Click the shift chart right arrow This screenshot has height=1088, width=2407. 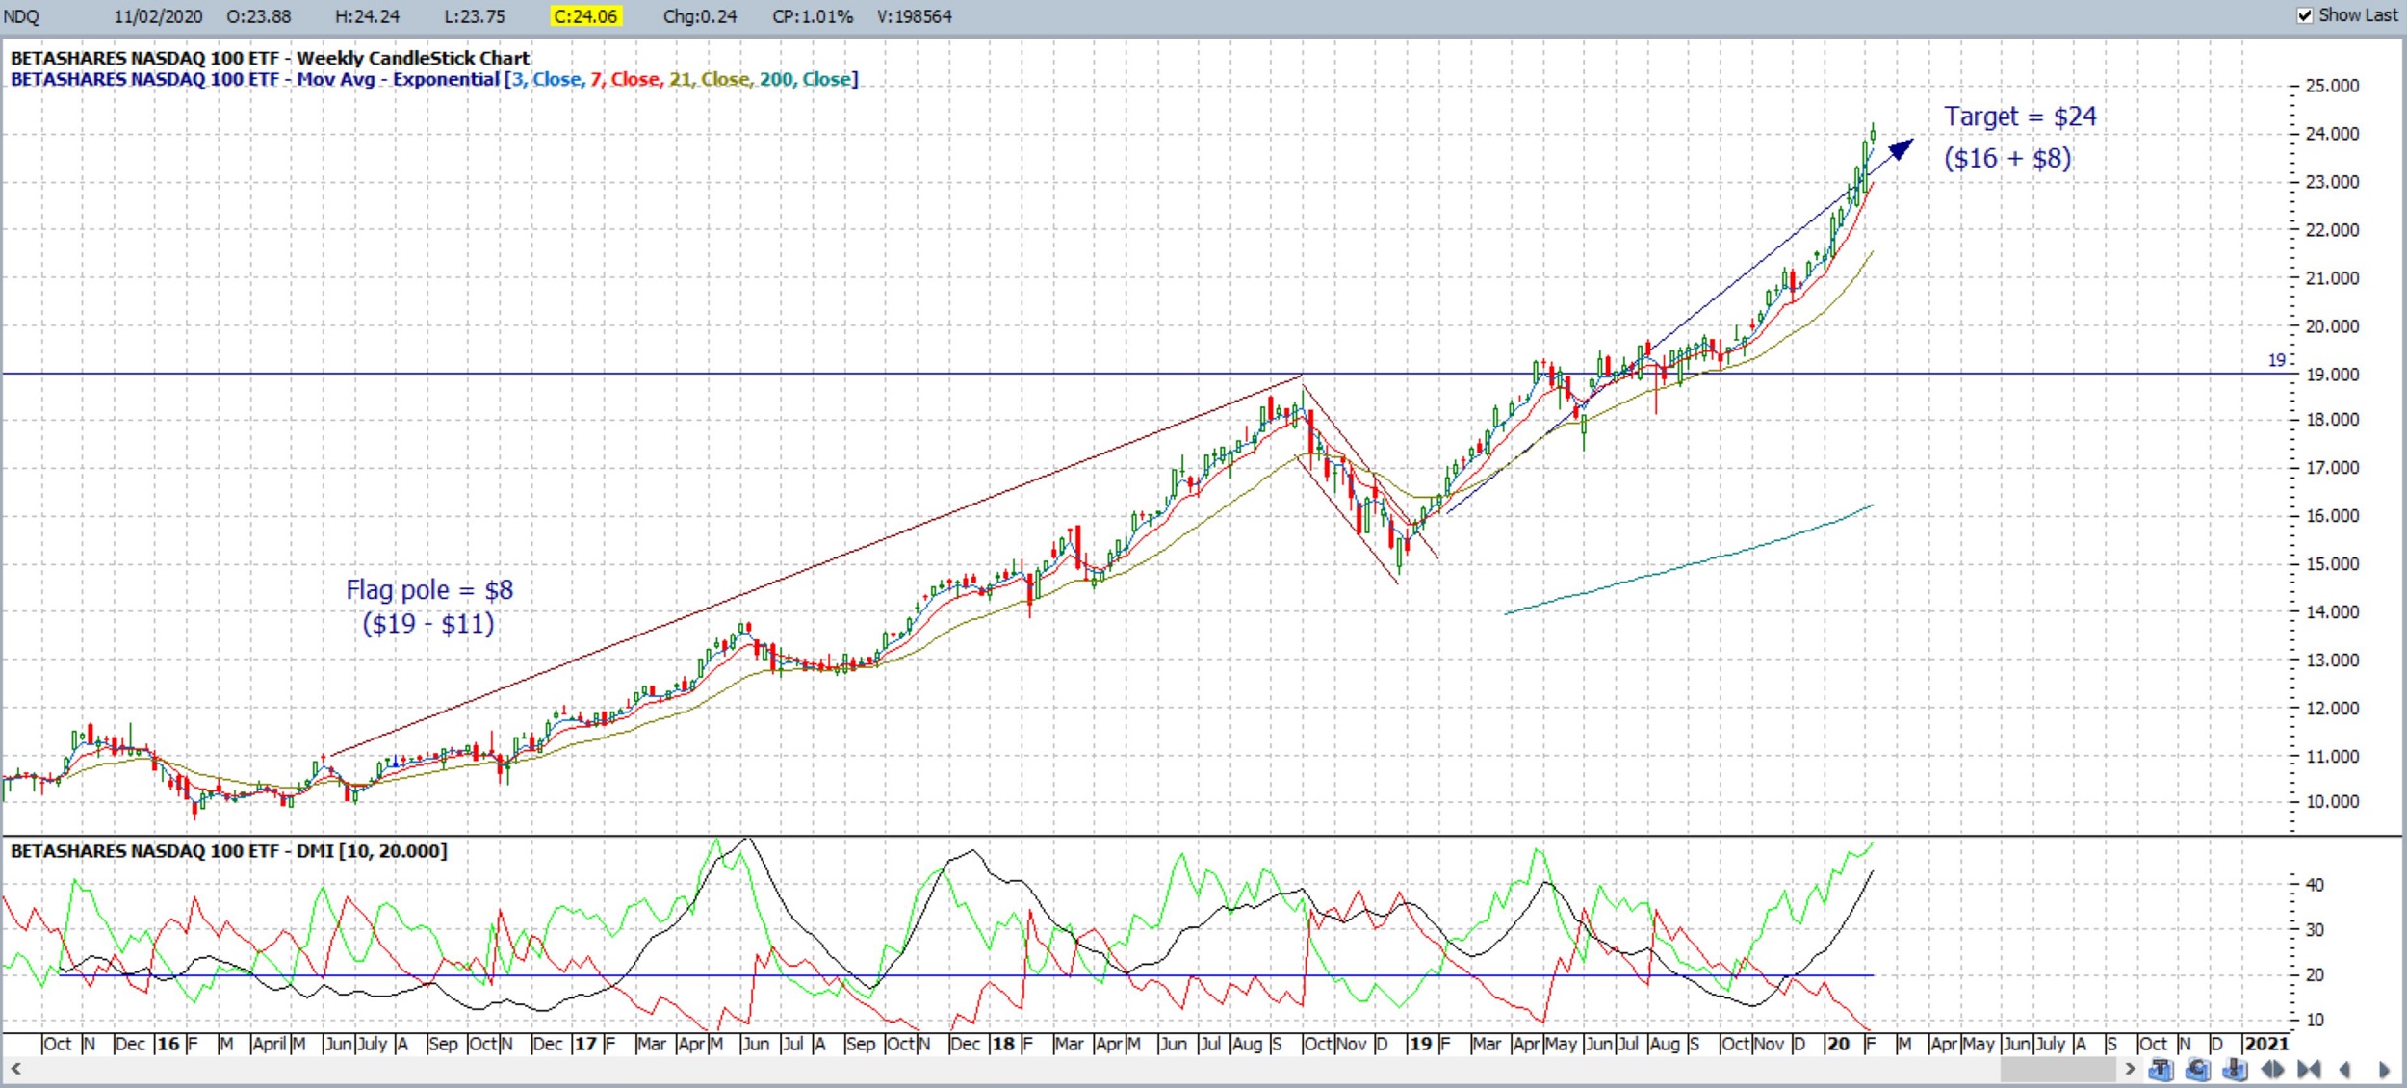tap(2384, 1069)
